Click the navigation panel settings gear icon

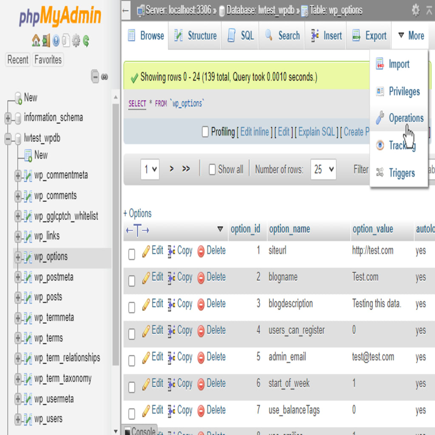(76, 41)
